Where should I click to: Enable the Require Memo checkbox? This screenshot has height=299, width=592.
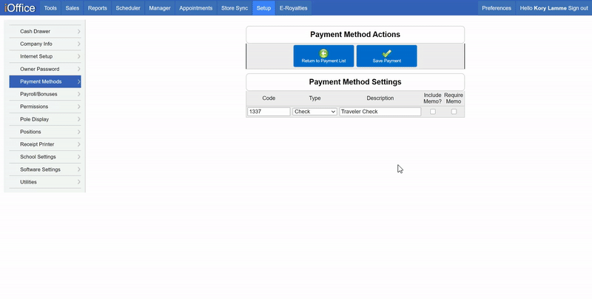[454, 112]
